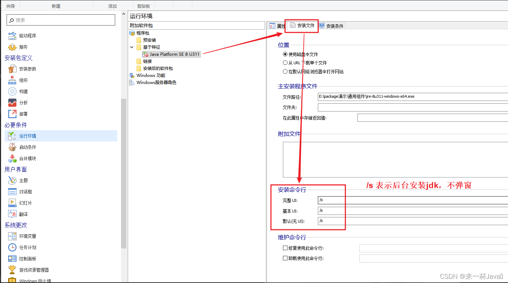Image resolution: width=508 pixels, height=283 pixels.
Task: Click the 文件夹 input field
Action: 413,107
